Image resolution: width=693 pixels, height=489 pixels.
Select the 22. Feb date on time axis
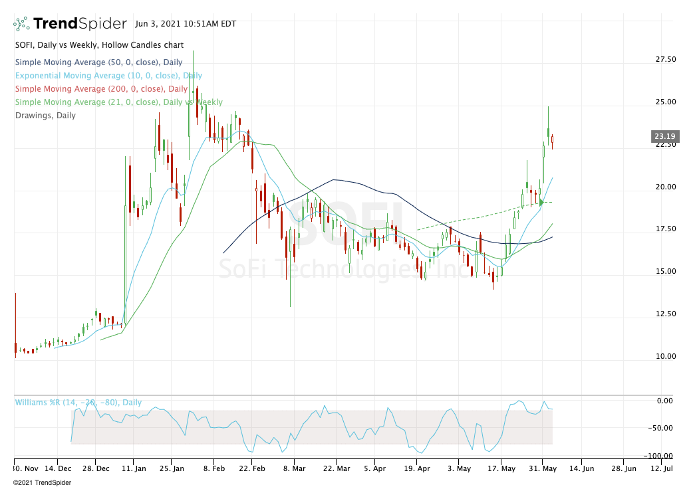pos(251,469)
